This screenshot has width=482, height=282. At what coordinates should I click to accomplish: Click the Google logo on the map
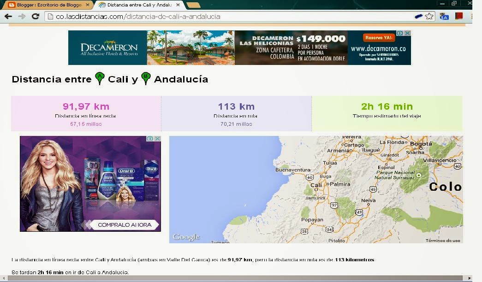coord(186,237)
